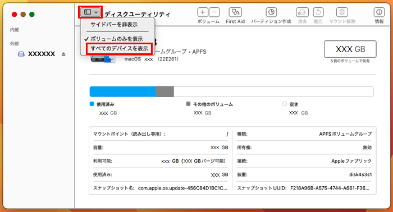
Task: Click the 装置 disk4s3s1 value
Action: pyautogui.click(x=360, y=175)
